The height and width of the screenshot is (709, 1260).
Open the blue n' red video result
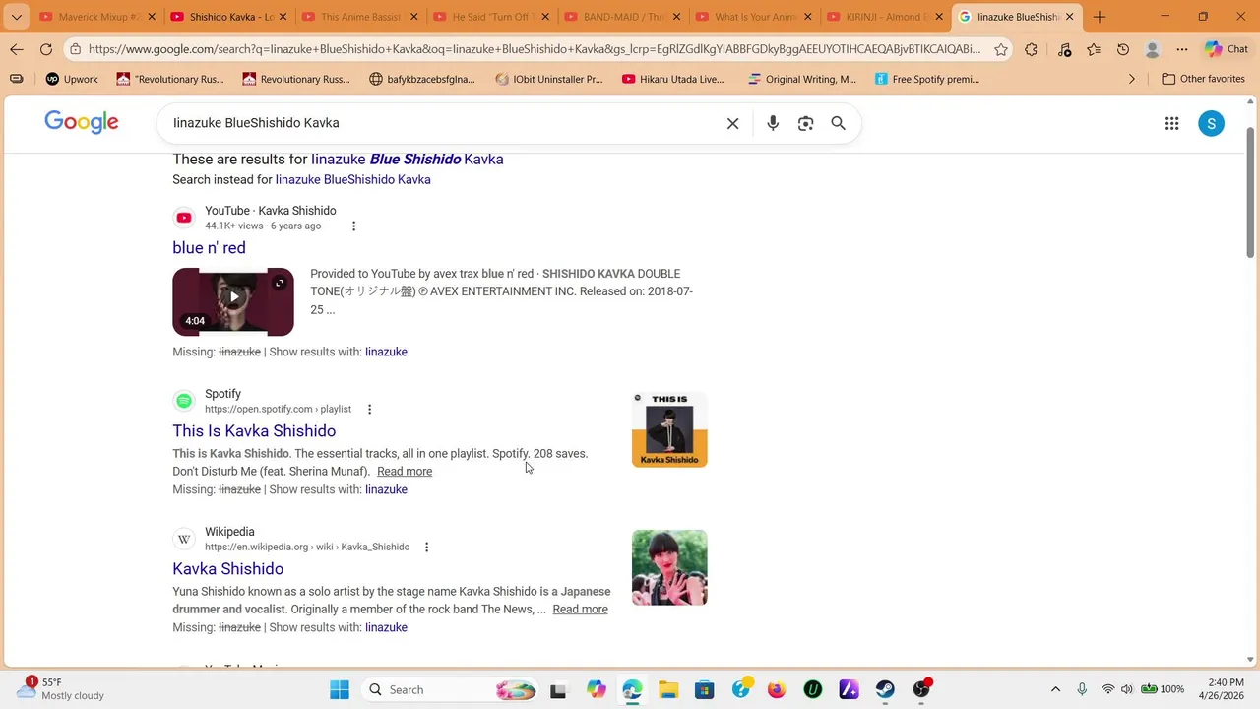click(209, 248)
